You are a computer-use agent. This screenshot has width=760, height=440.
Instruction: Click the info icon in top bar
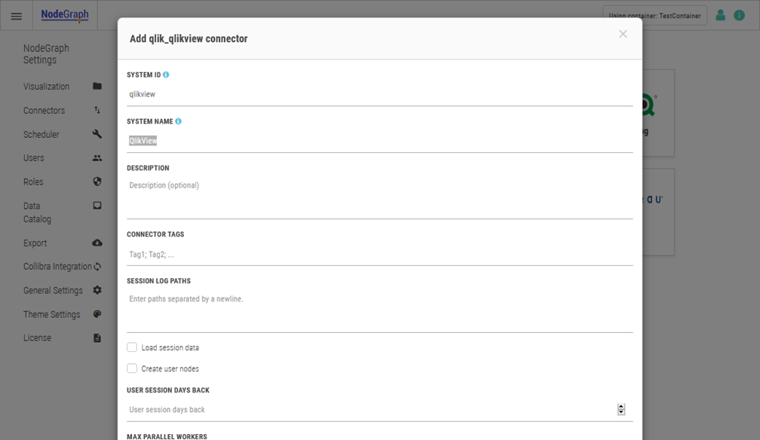pyautogui.click(x=739, y=16)
